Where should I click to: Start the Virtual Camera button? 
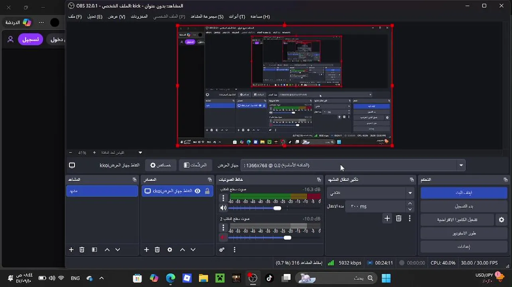click(x=457, y=220)
